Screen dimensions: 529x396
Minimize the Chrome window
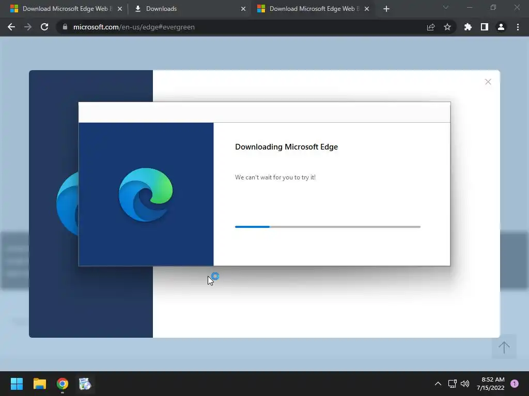pos(469,7)
